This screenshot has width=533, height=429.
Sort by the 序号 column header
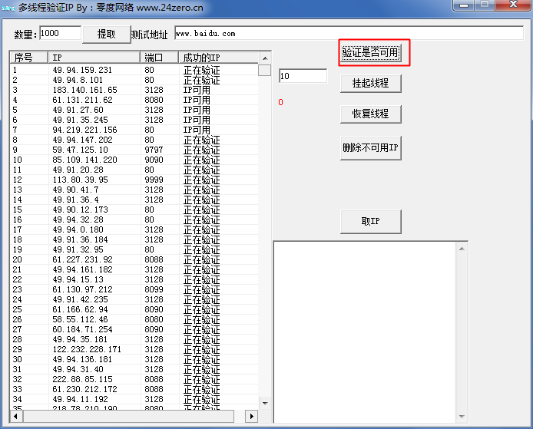pos(28,58)
